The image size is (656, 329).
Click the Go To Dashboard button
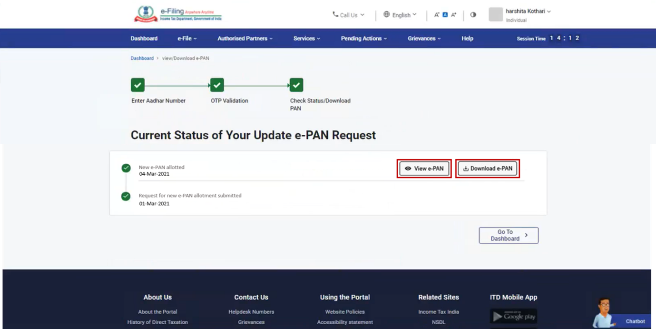(508, 235)
